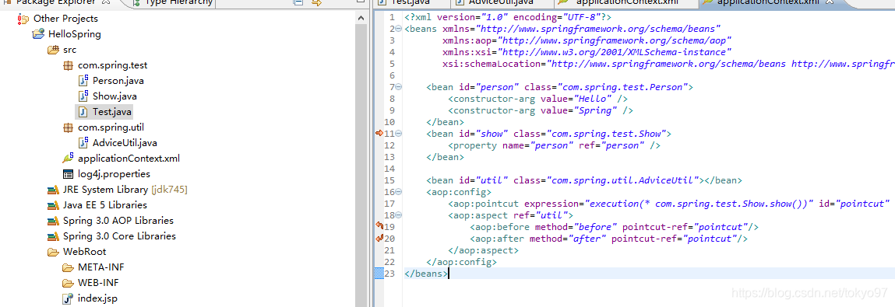Image resolution: width=895 pixels, height=307 pixels.
Task: Click the src source folder icon
Action: pyautogui.click(x=53, y=50)
